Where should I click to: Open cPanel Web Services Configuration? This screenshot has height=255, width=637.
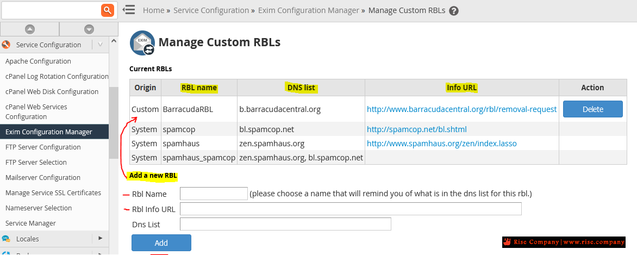[36, 112]
